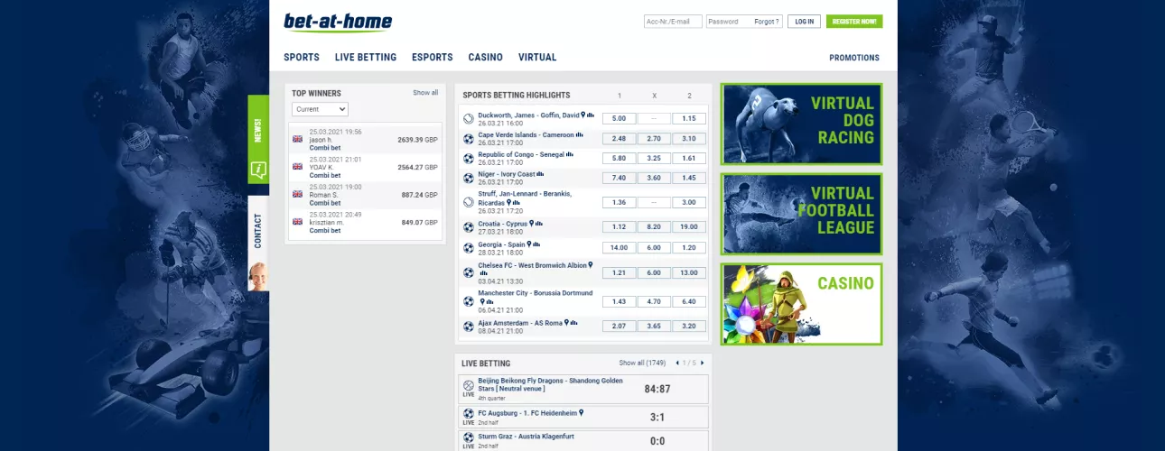Click basketball live icon for Beijing Beikong Fly Dragons

(x=468, y=385)
